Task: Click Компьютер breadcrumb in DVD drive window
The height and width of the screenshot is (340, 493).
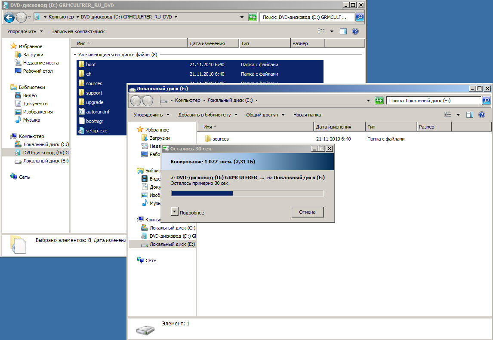Action: click(x=62, y=17)
